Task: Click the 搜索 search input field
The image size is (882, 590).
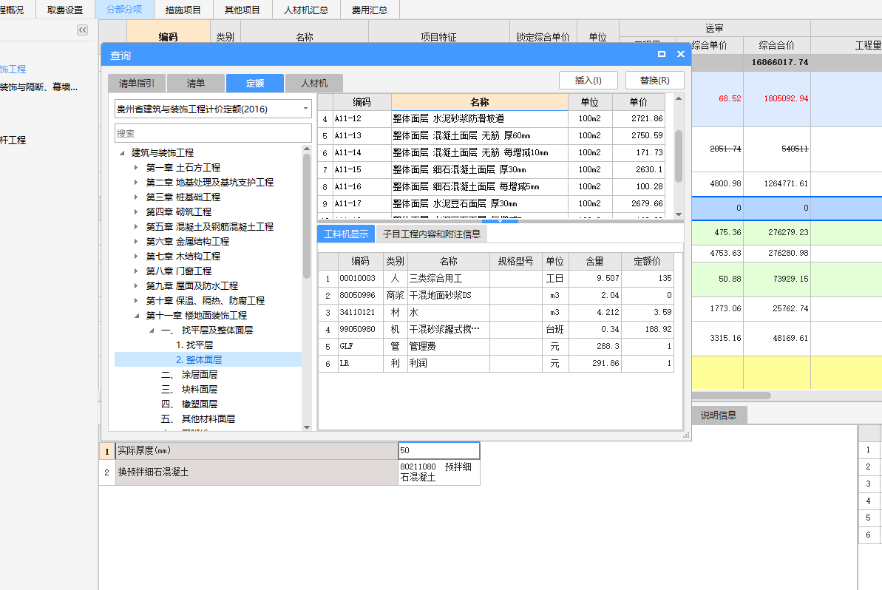Action: [213, 133]
